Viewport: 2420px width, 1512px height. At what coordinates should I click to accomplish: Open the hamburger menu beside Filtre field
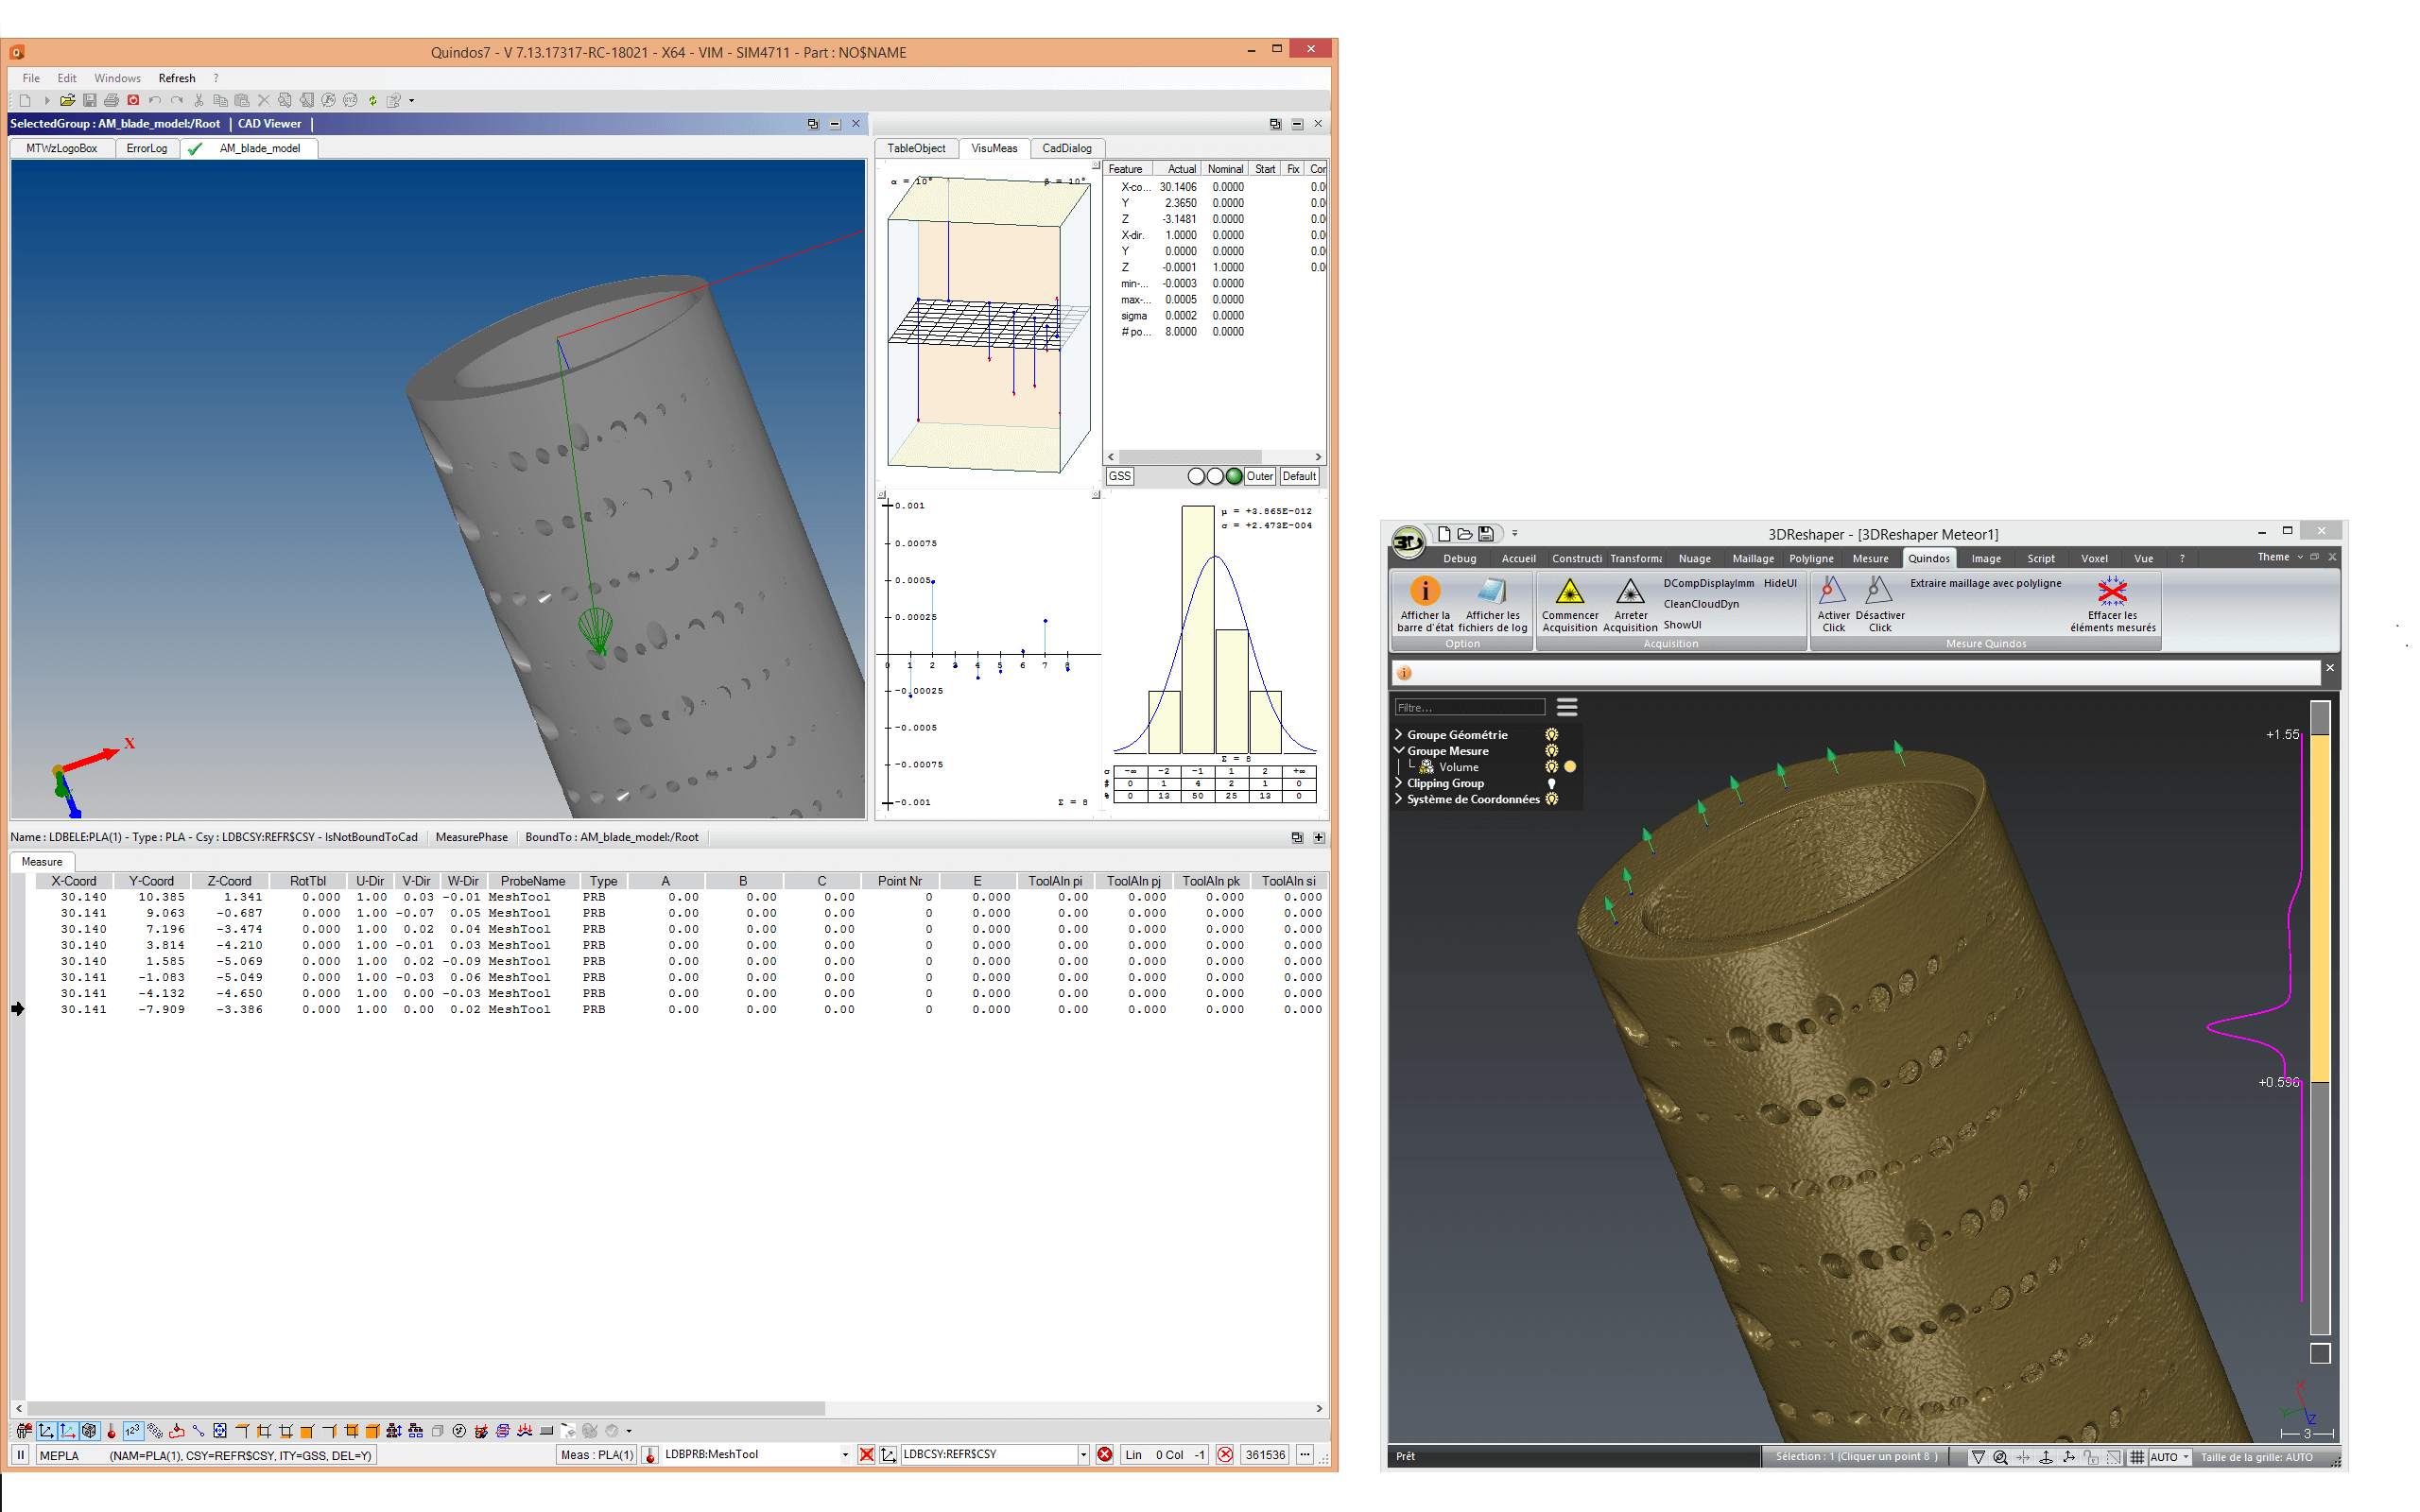pyautogui.click(x=1567, y=707)
